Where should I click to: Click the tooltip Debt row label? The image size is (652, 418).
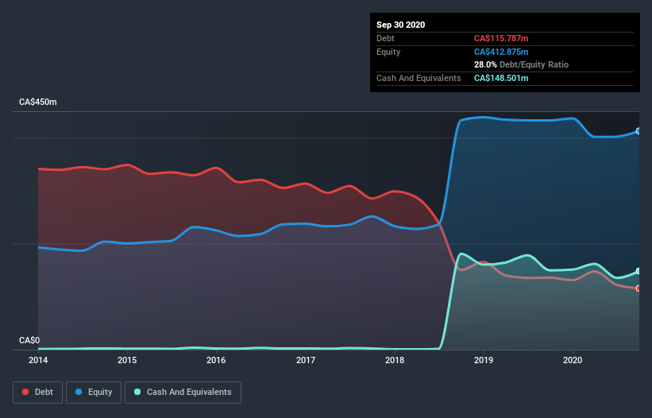[x=385, y=38]
